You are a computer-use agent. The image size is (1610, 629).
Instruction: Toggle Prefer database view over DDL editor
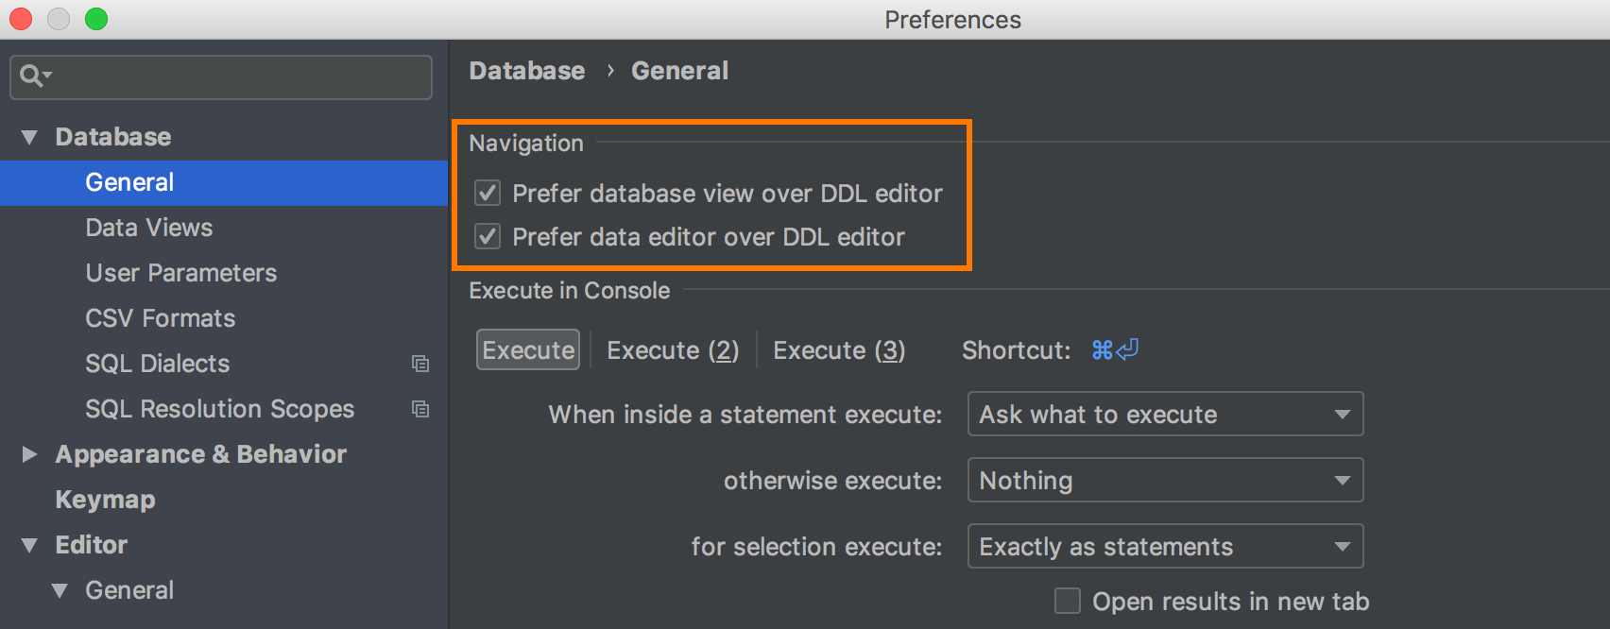click(488, 194)
